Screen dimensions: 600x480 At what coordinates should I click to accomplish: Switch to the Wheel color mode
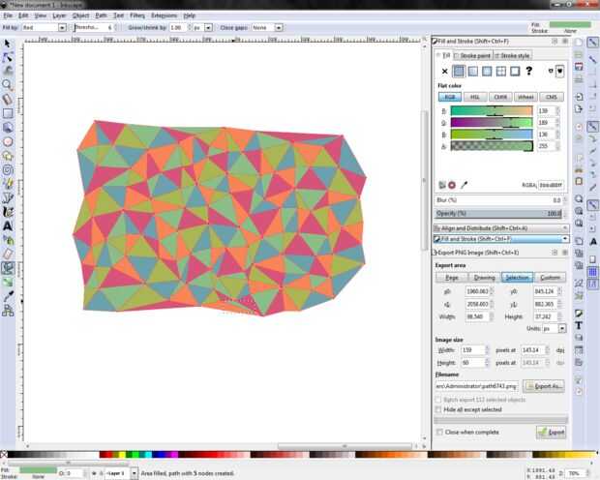point(525,97)
